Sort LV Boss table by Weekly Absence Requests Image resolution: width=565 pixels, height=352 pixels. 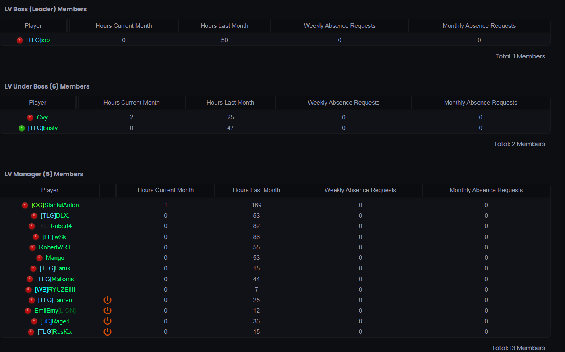(340, 26)
